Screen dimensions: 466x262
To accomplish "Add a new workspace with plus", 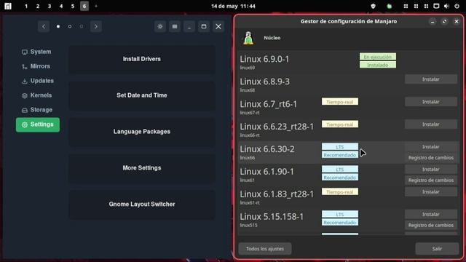I will pyautogui.click(x=96, y=6).
